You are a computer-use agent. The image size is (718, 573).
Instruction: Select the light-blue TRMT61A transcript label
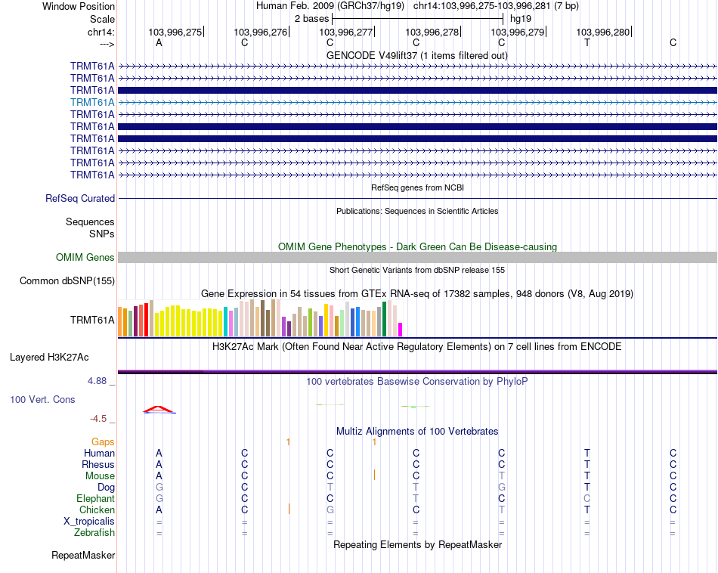click(92, 102)
